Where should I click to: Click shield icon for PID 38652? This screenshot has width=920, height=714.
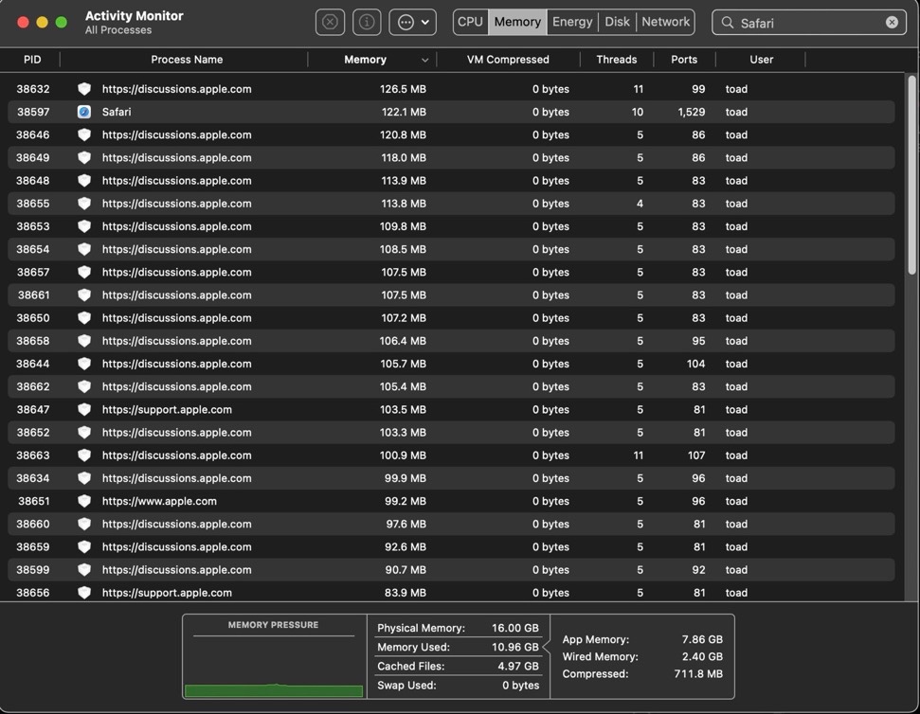[x=84, y=432]
